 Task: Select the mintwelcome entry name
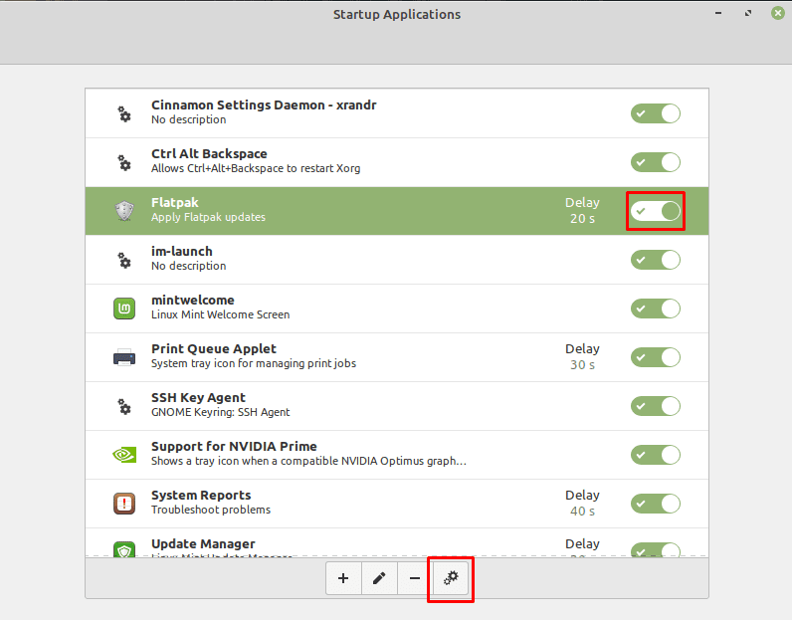pos(193,301)
